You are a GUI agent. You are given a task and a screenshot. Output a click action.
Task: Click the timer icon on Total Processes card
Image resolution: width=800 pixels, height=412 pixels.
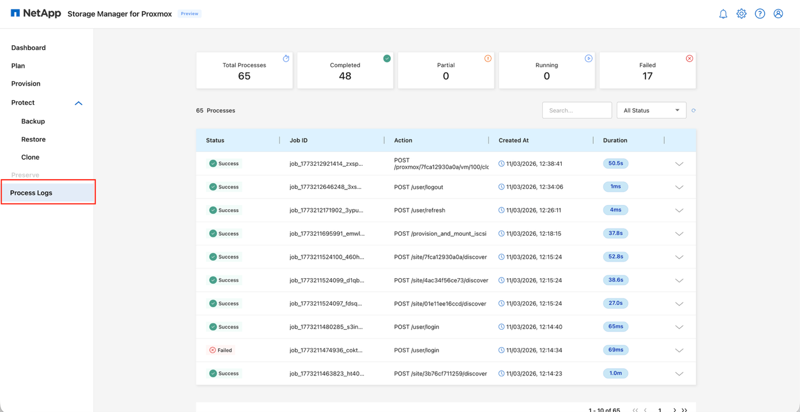tap(286, 58)
